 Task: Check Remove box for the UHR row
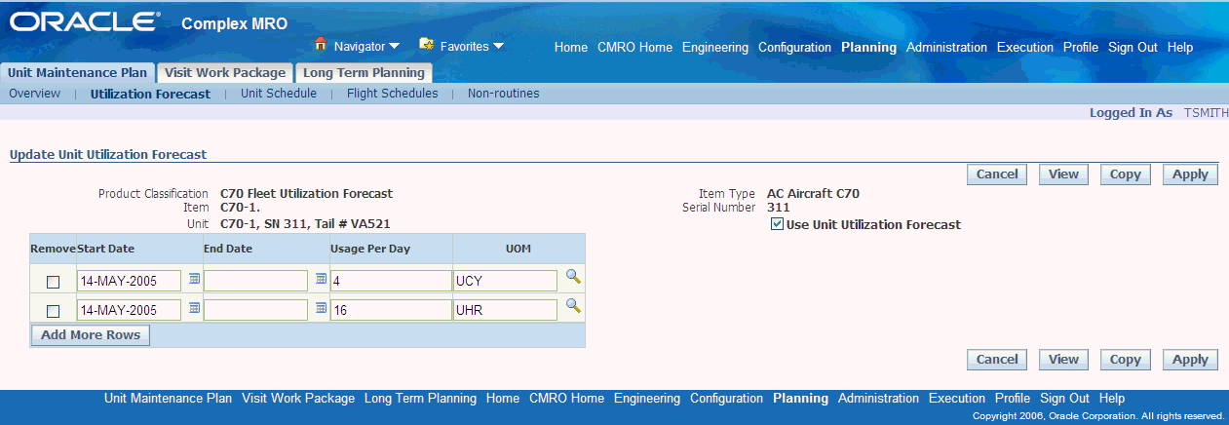[54, 311]
